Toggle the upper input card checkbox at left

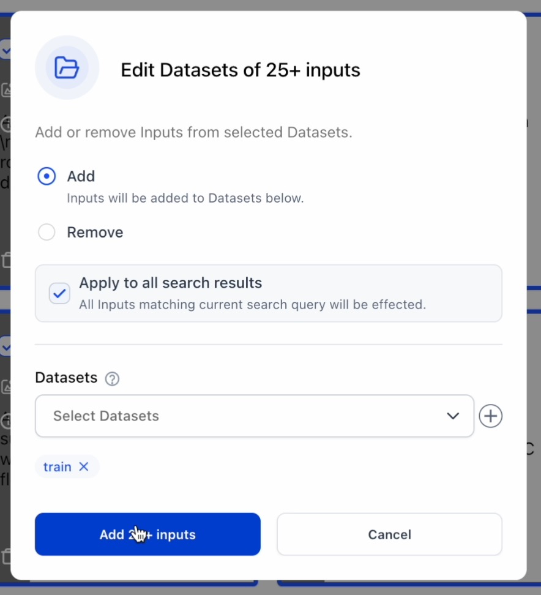(x=5, y=50)
